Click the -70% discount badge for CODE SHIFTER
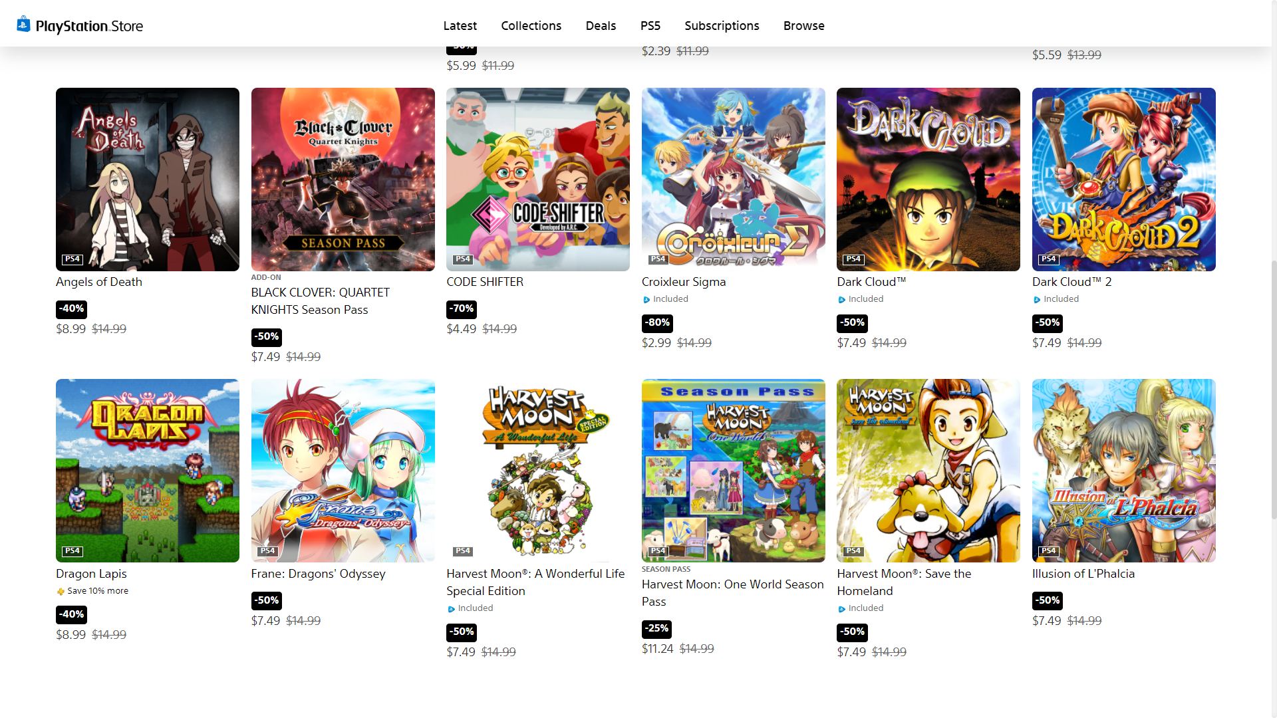This screenshot has width=1277, height=718. tap(462, 308)
